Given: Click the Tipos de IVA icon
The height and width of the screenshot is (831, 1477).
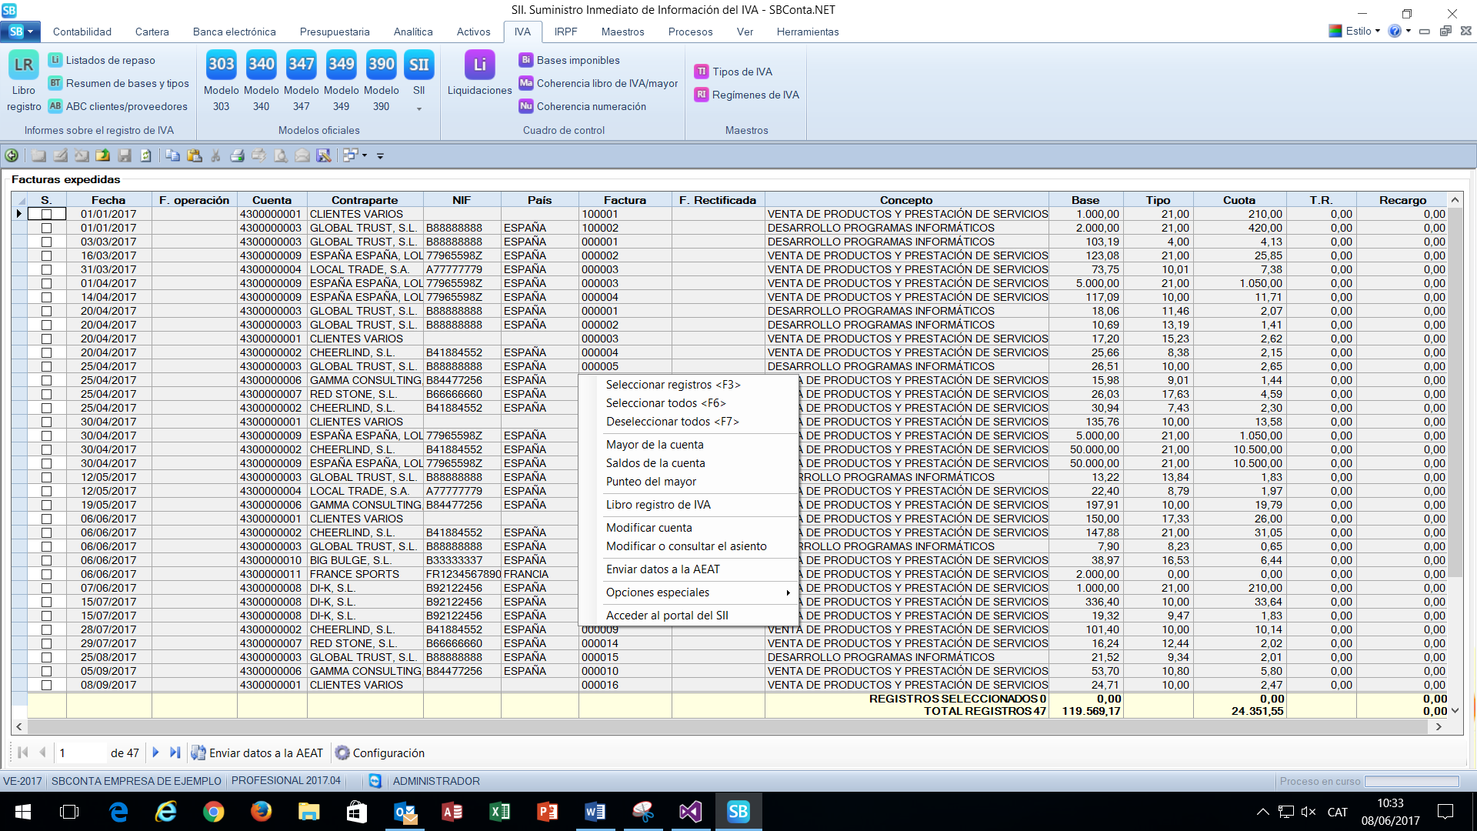Looking at the screenshot, I should (x=702, y=72).
